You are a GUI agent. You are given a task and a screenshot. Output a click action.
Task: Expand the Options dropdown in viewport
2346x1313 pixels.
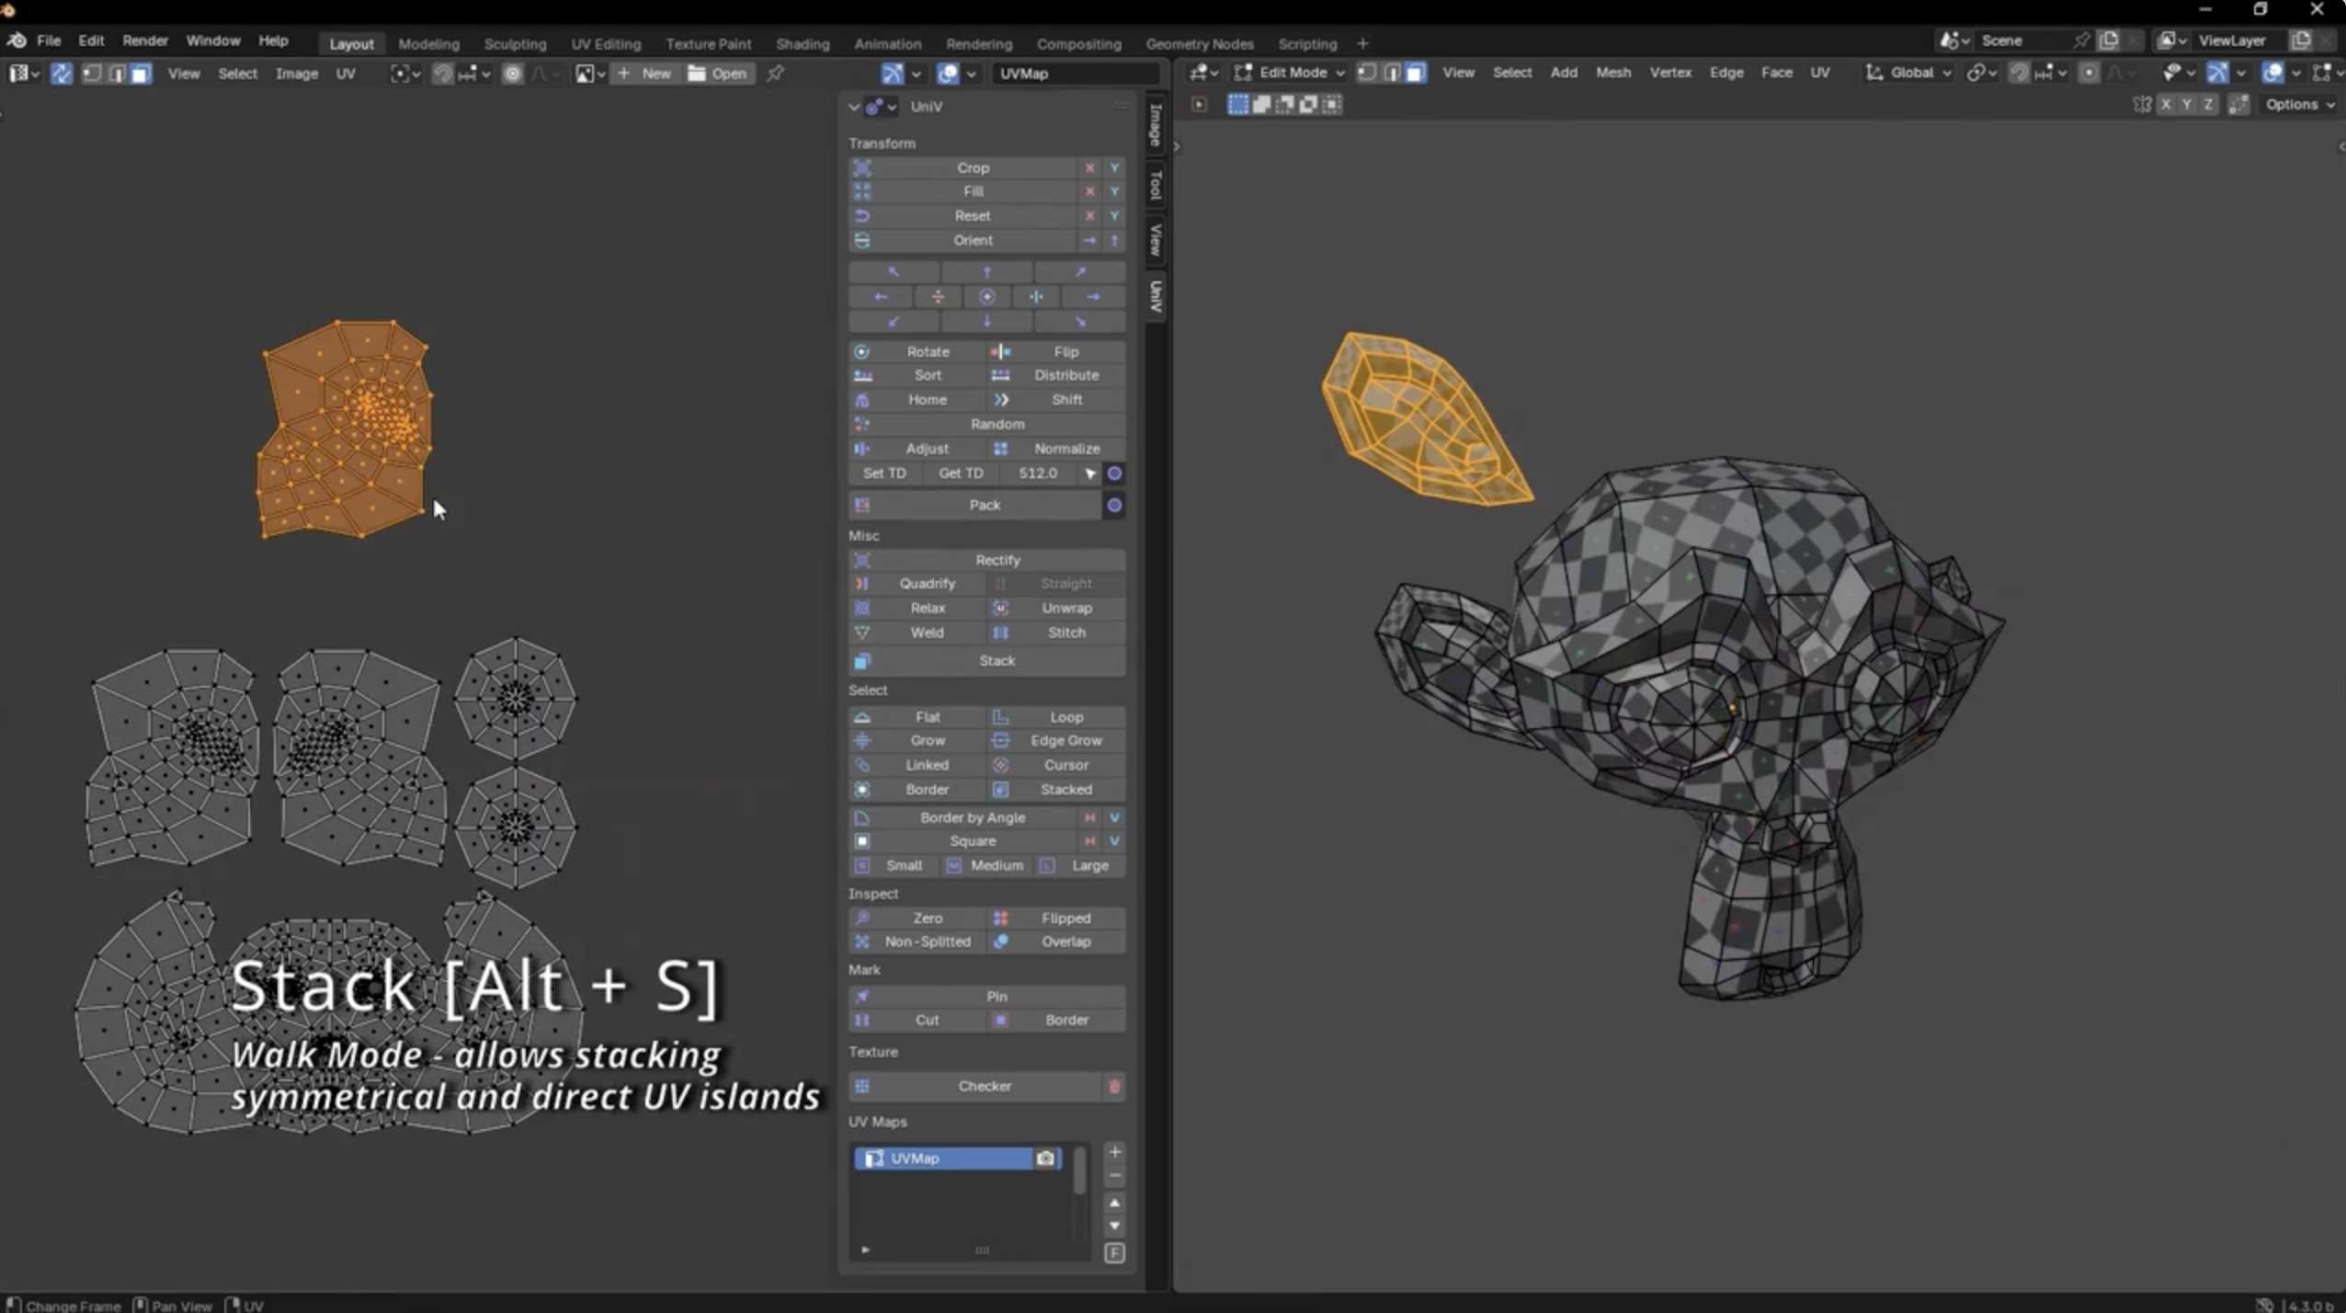click(2298, 105)
